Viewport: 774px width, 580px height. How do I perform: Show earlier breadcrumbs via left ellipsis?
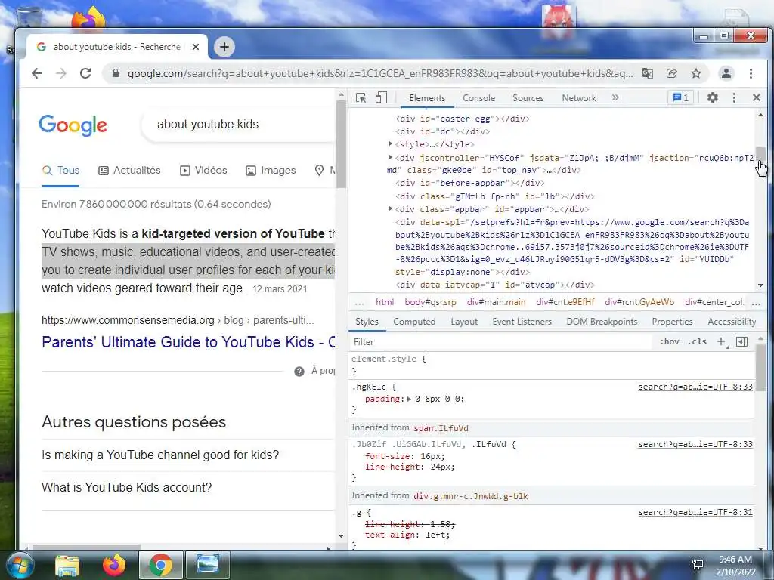pyautogui.click(x=359, y=302)
